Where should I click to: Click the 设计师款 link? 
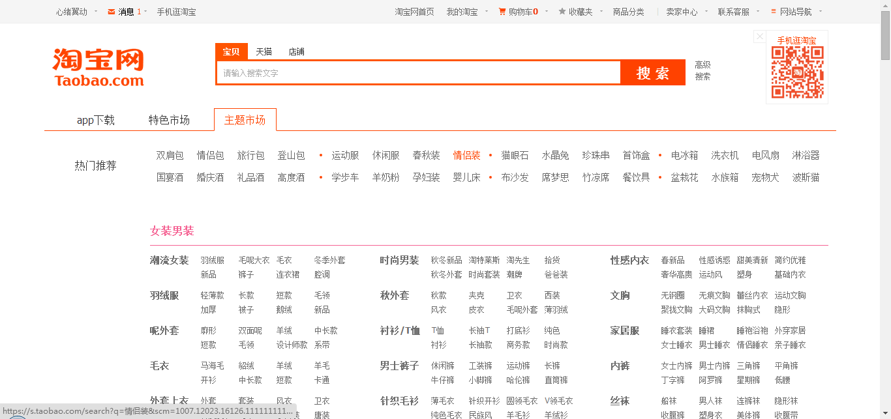(x=292, y=345)
